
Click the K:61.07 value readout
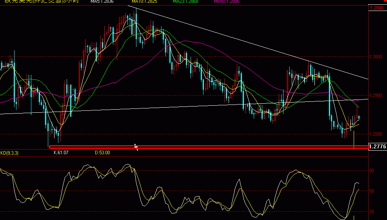(61, 153)
